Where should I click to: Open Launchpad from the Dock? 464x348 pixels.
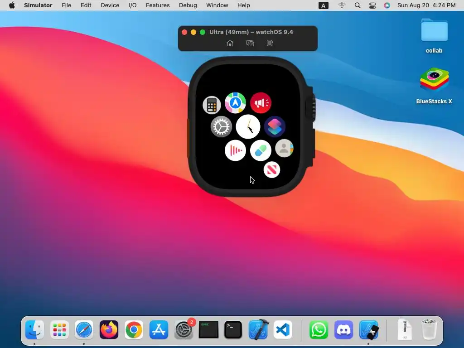click(59, 330)
